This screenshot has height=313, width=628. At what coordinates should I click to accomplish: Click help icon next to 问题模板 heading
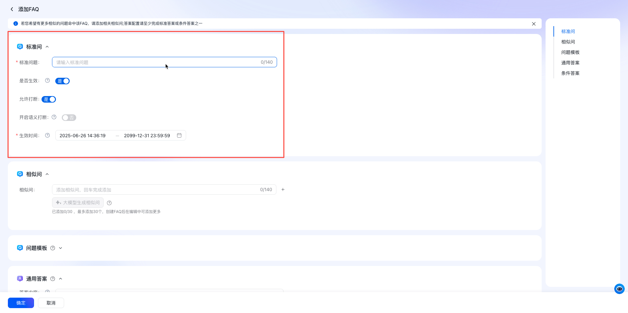[53, 248]
